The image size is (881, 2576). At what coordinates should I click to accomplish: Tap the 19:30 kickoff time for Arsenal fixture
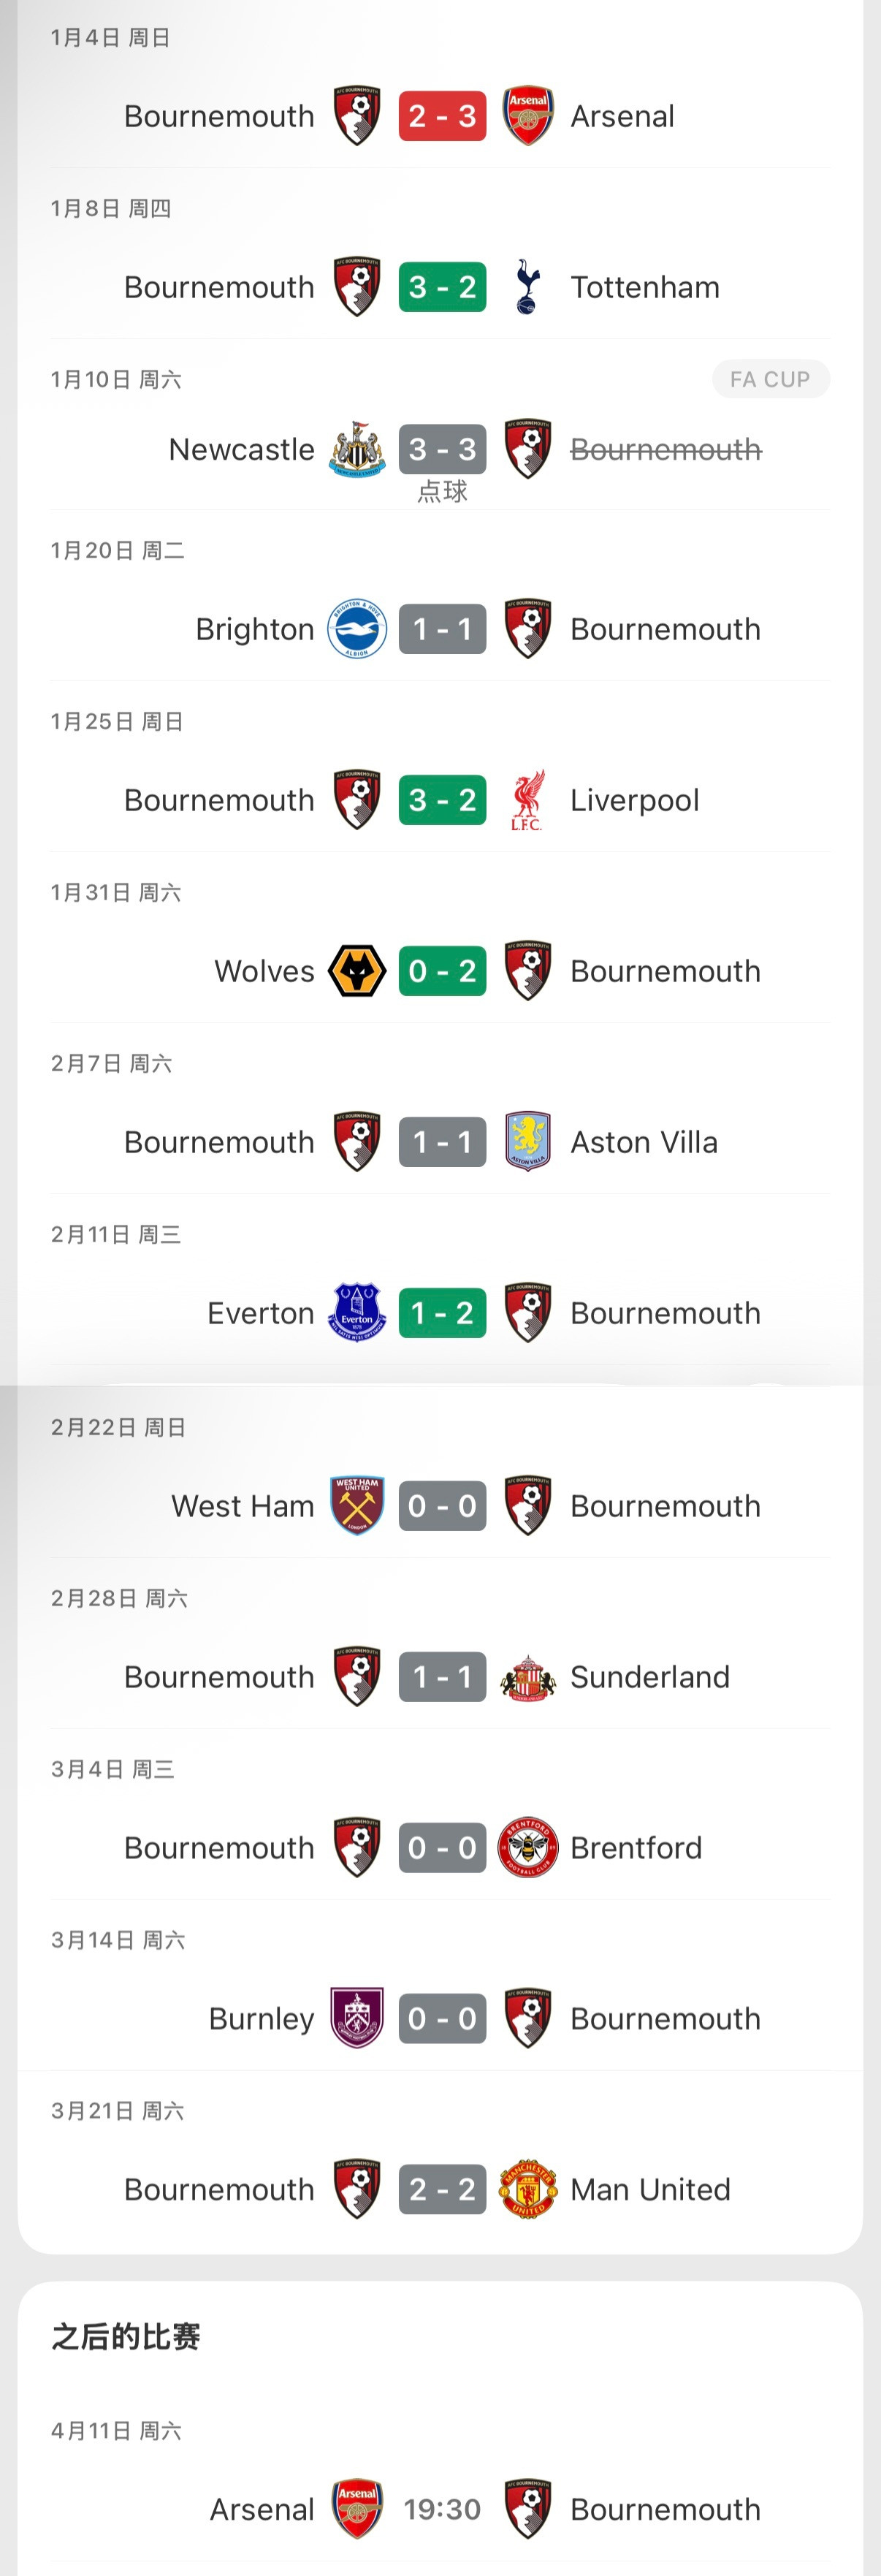point(442,2509)
